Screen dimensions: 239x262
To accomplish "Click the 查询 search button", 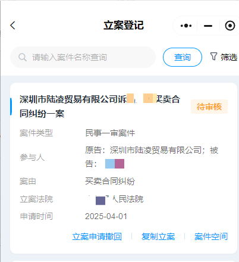I will pyautogui.click(x=183, y=57).
